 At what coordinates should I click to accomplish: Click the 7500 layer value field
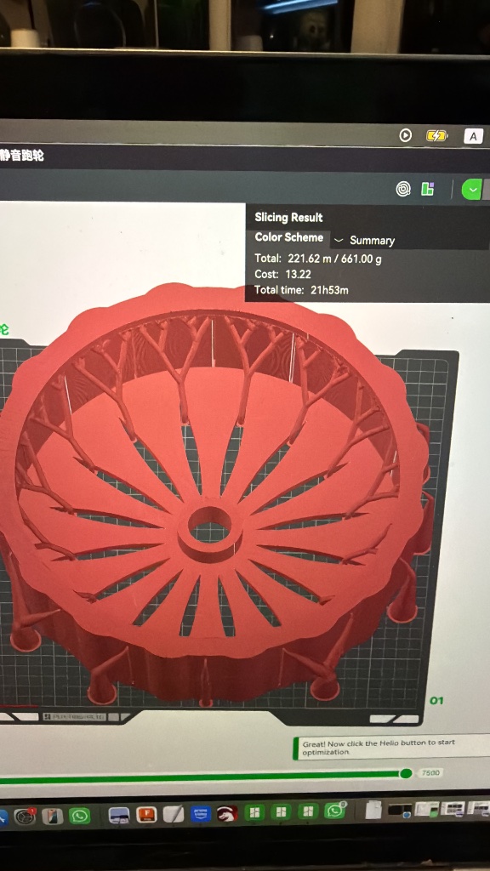[x=430, y=772]
